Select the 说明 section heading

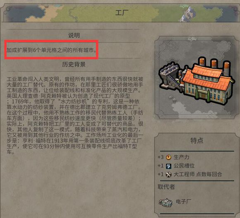[74, 35]
